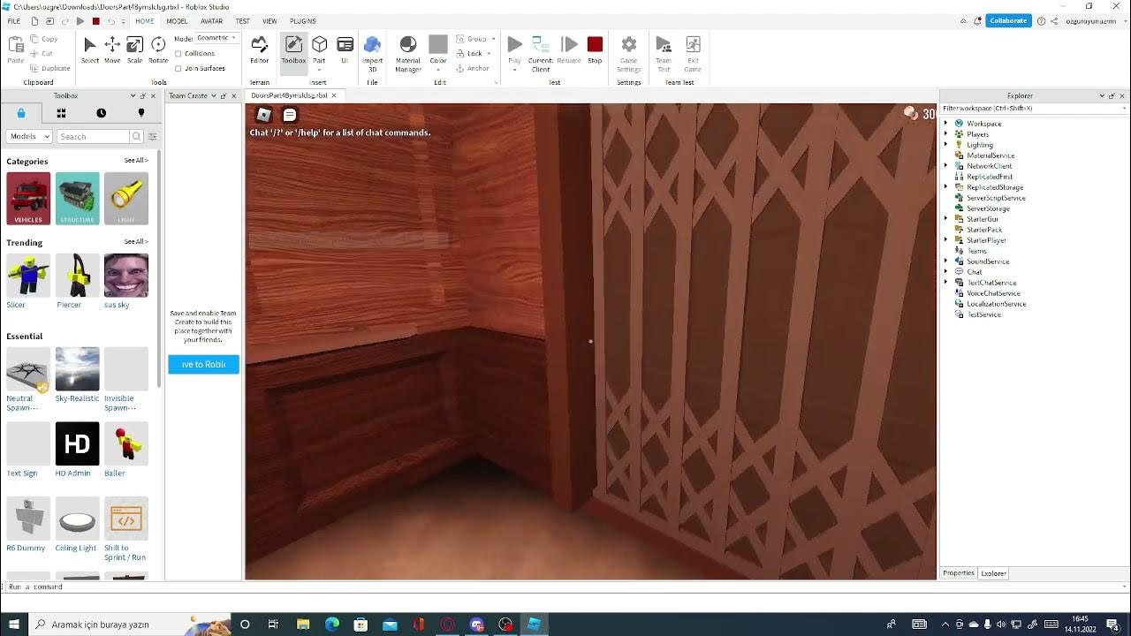Open Toolbox Creations lightbulb tab

[x=140, y=113]
